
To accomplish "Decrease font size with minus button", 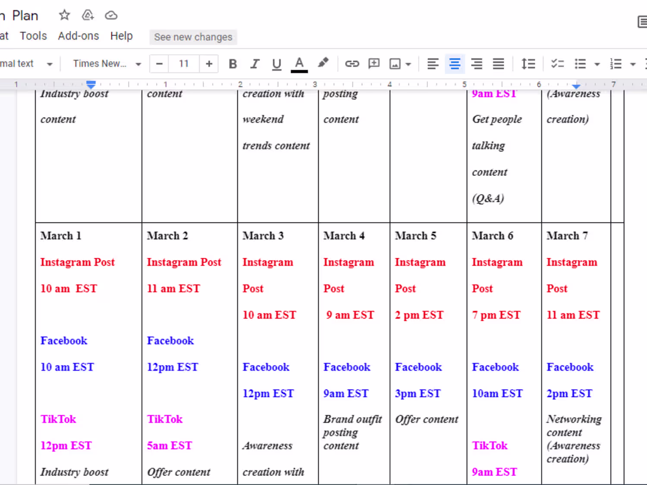I will click(x=159, y=64).
